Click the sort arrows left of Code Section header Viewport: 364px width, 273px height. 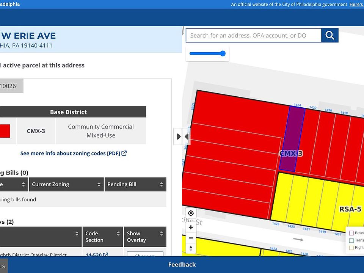[77, 234]
